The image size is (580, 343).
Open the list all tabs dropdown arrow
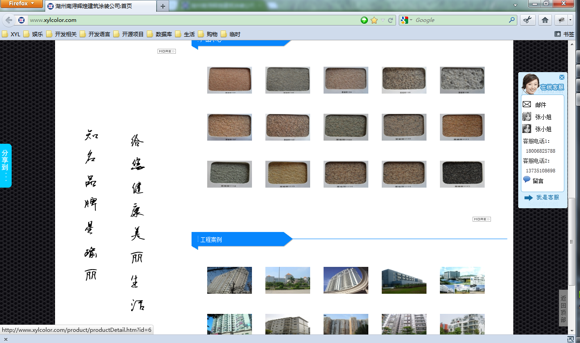[x=515, y=5]
